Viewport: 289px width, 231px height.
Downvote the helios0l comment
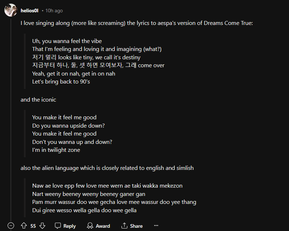pyautogui.click(x=42, y=226)
